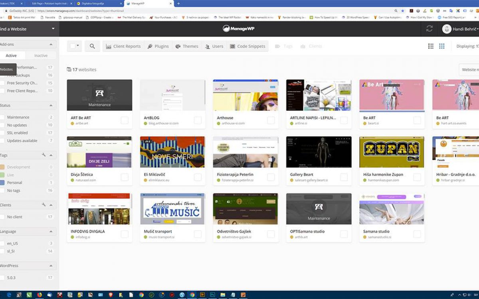
Task: Select the Arthouse website checkbox
Action: coord(271,120)
